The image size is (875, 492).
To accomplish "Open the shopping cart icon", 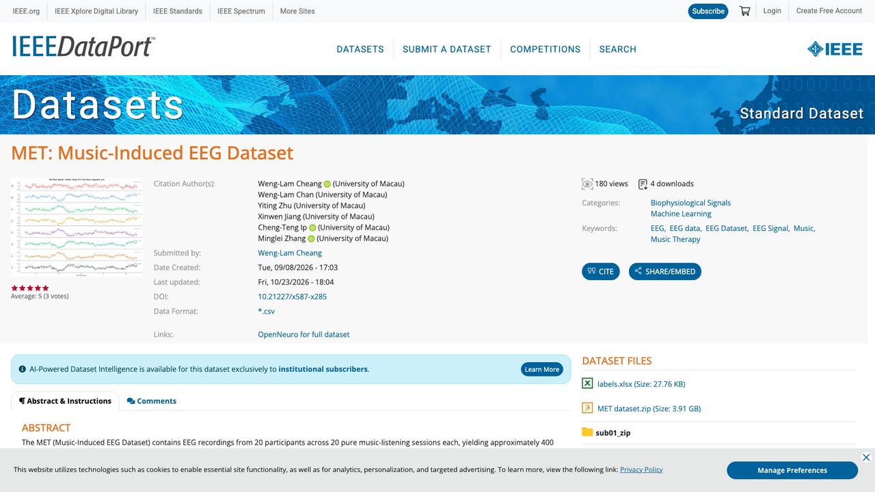I will [x=745, y=11].
